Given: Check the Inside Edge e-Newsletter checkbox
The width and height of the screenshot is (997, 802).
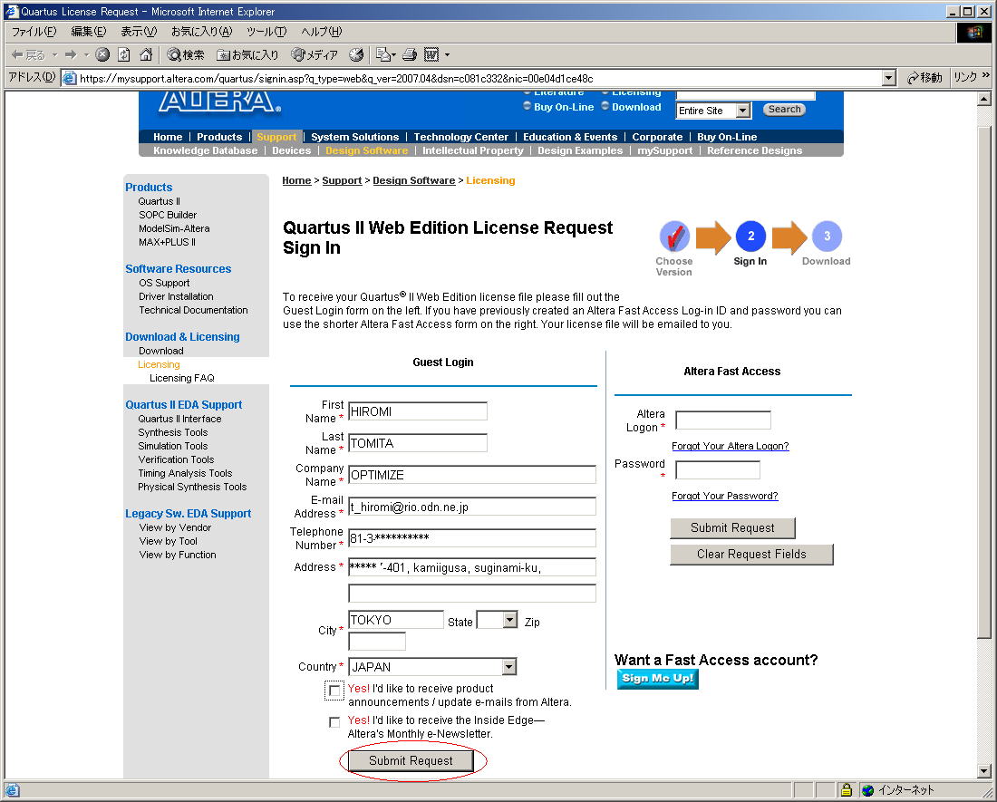Looking at the screenshot, I should [334, 722].
